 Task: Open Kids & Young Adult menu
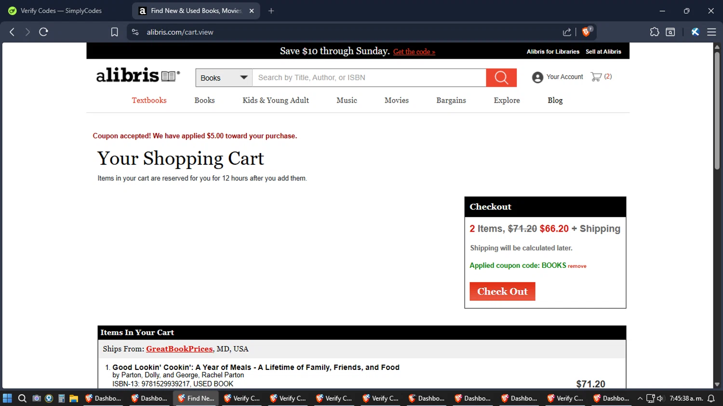[x=276, y=100]
